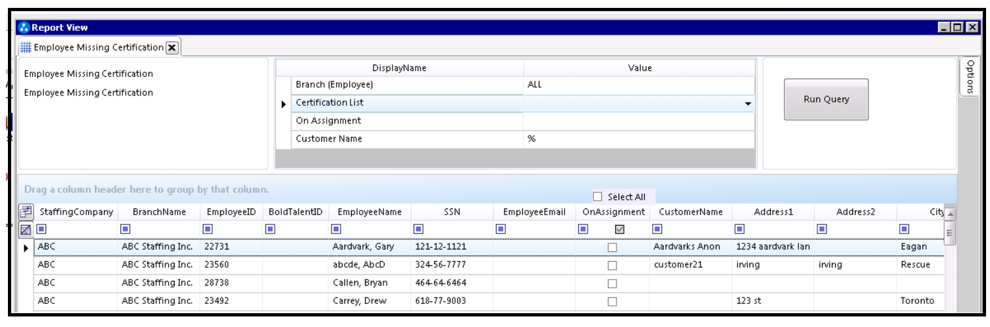The width and height of the screenshot is (990, 327).
Task: Close the Employee Missing Certification tab
Action: (x=171, y=47)
